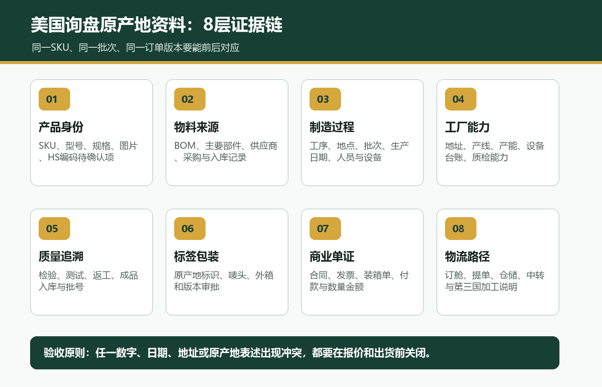Select the heading "商业单证"

332,257
